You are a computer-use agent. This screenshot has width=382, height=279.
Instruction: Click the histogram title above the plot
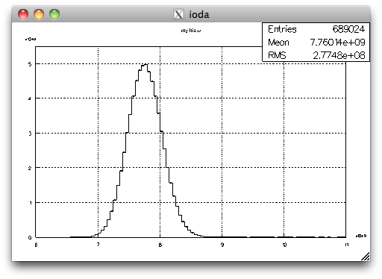[191, 31]
